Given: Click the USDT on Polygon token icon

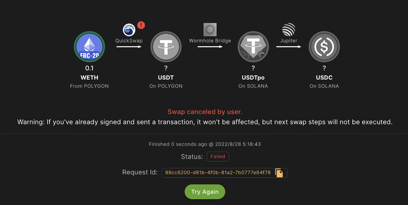Looking at the screenshot, I should (166, 47).
